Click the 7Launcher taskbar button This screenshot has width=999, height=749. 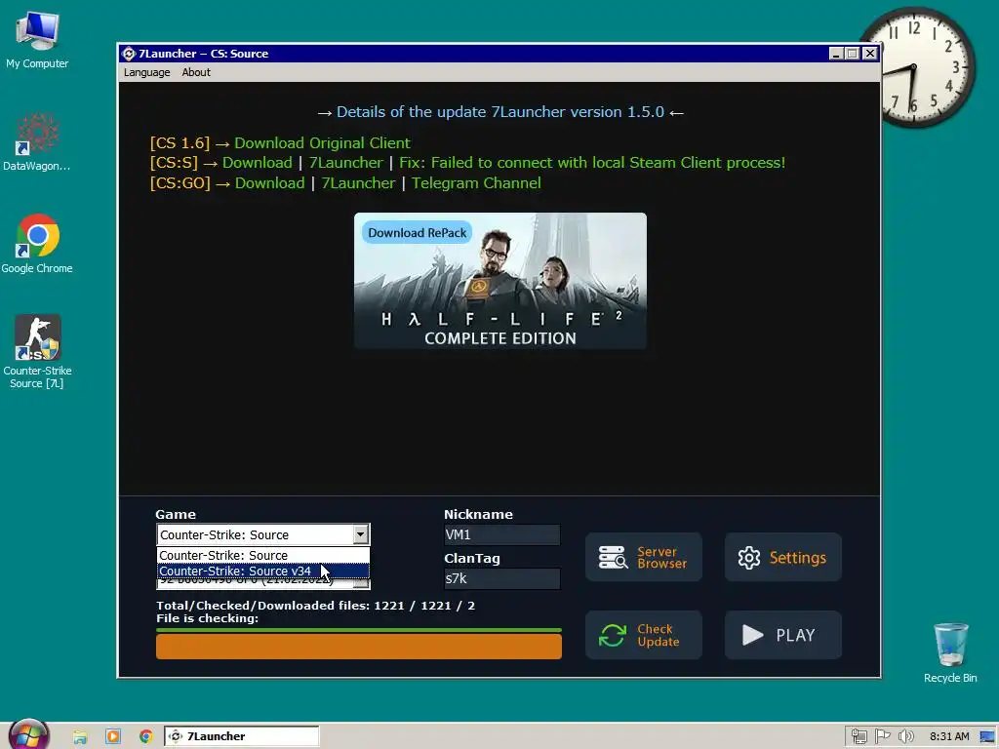pos(242,736)
